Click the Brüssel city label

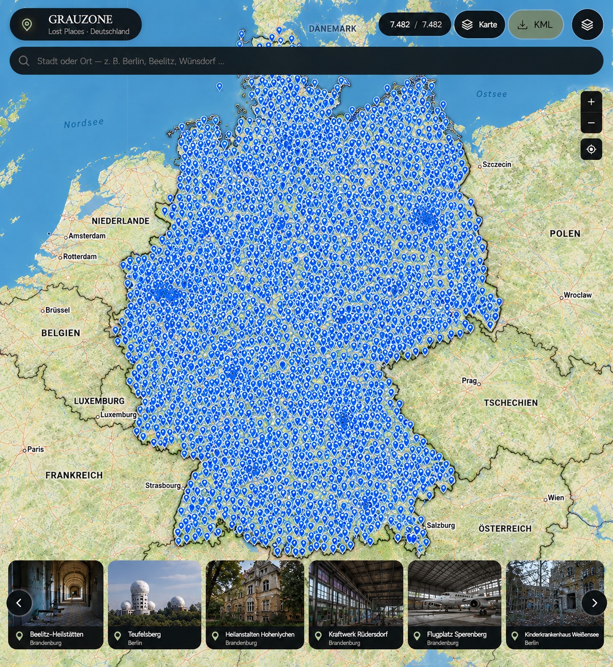pos(58,310)
